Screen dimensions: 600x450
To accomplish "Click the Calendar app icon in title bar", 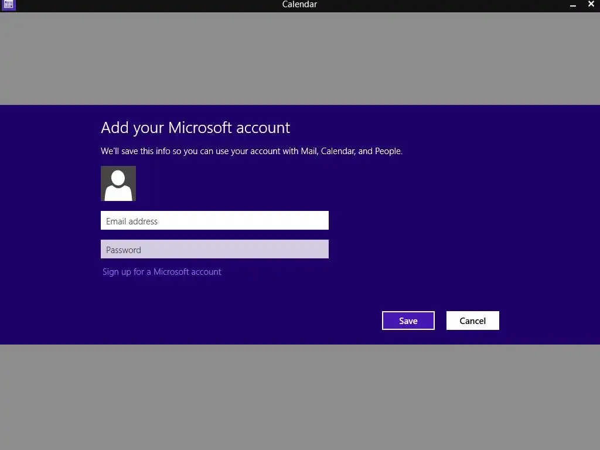I will tap(8, 5).
